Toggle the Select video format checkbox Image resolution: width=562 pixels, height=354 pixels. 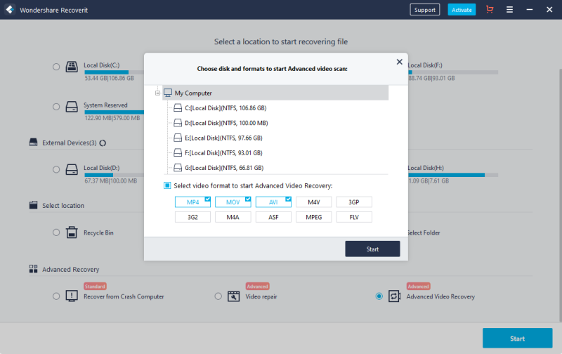pos(167,185)
